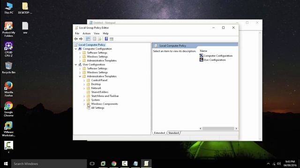Expand Software Settings under Computer Configuration
The image size is (300, 168).
coord(80,53)
